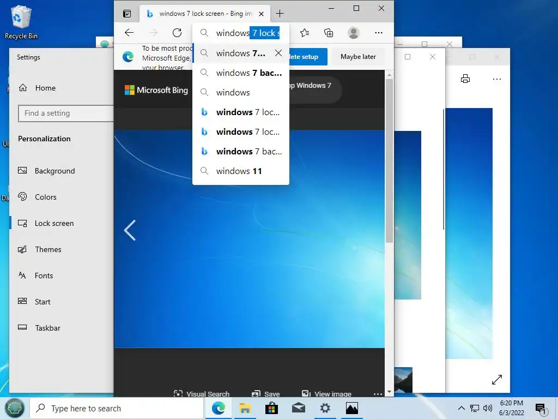Choose the 'windows 11' search suggestion
Viewport: 558px width, 419px height.
(x=241, y=171)
